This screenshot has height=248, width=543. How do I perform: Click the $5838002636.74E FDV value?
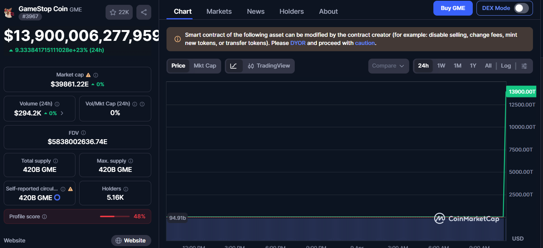77,142
